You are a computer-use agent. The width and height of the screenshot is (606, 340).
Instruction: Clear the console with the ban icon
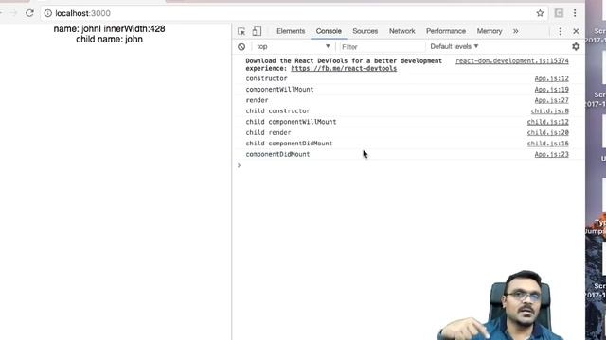[x=241, y=46]
